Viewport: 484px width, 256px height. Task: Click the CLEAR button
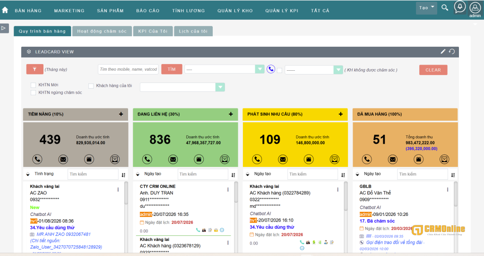(433, 70)
